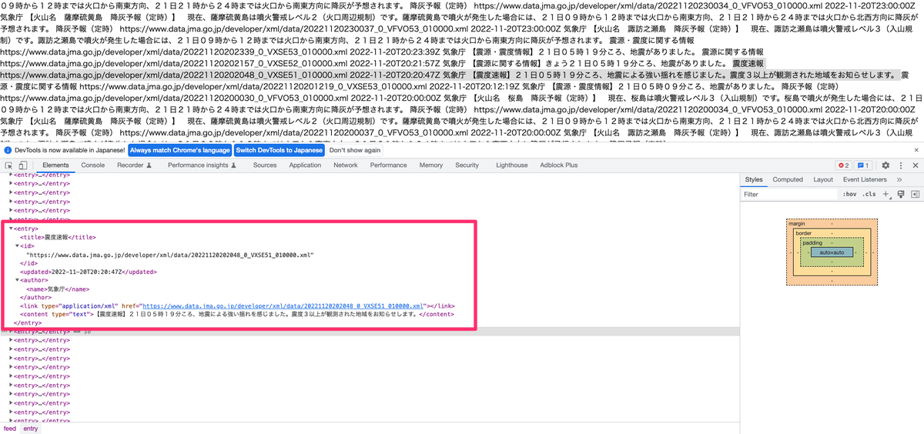This screenshot has height=434, width=924.
Task: Collapse the expanded entry node triangle
Action: [11, 229]
